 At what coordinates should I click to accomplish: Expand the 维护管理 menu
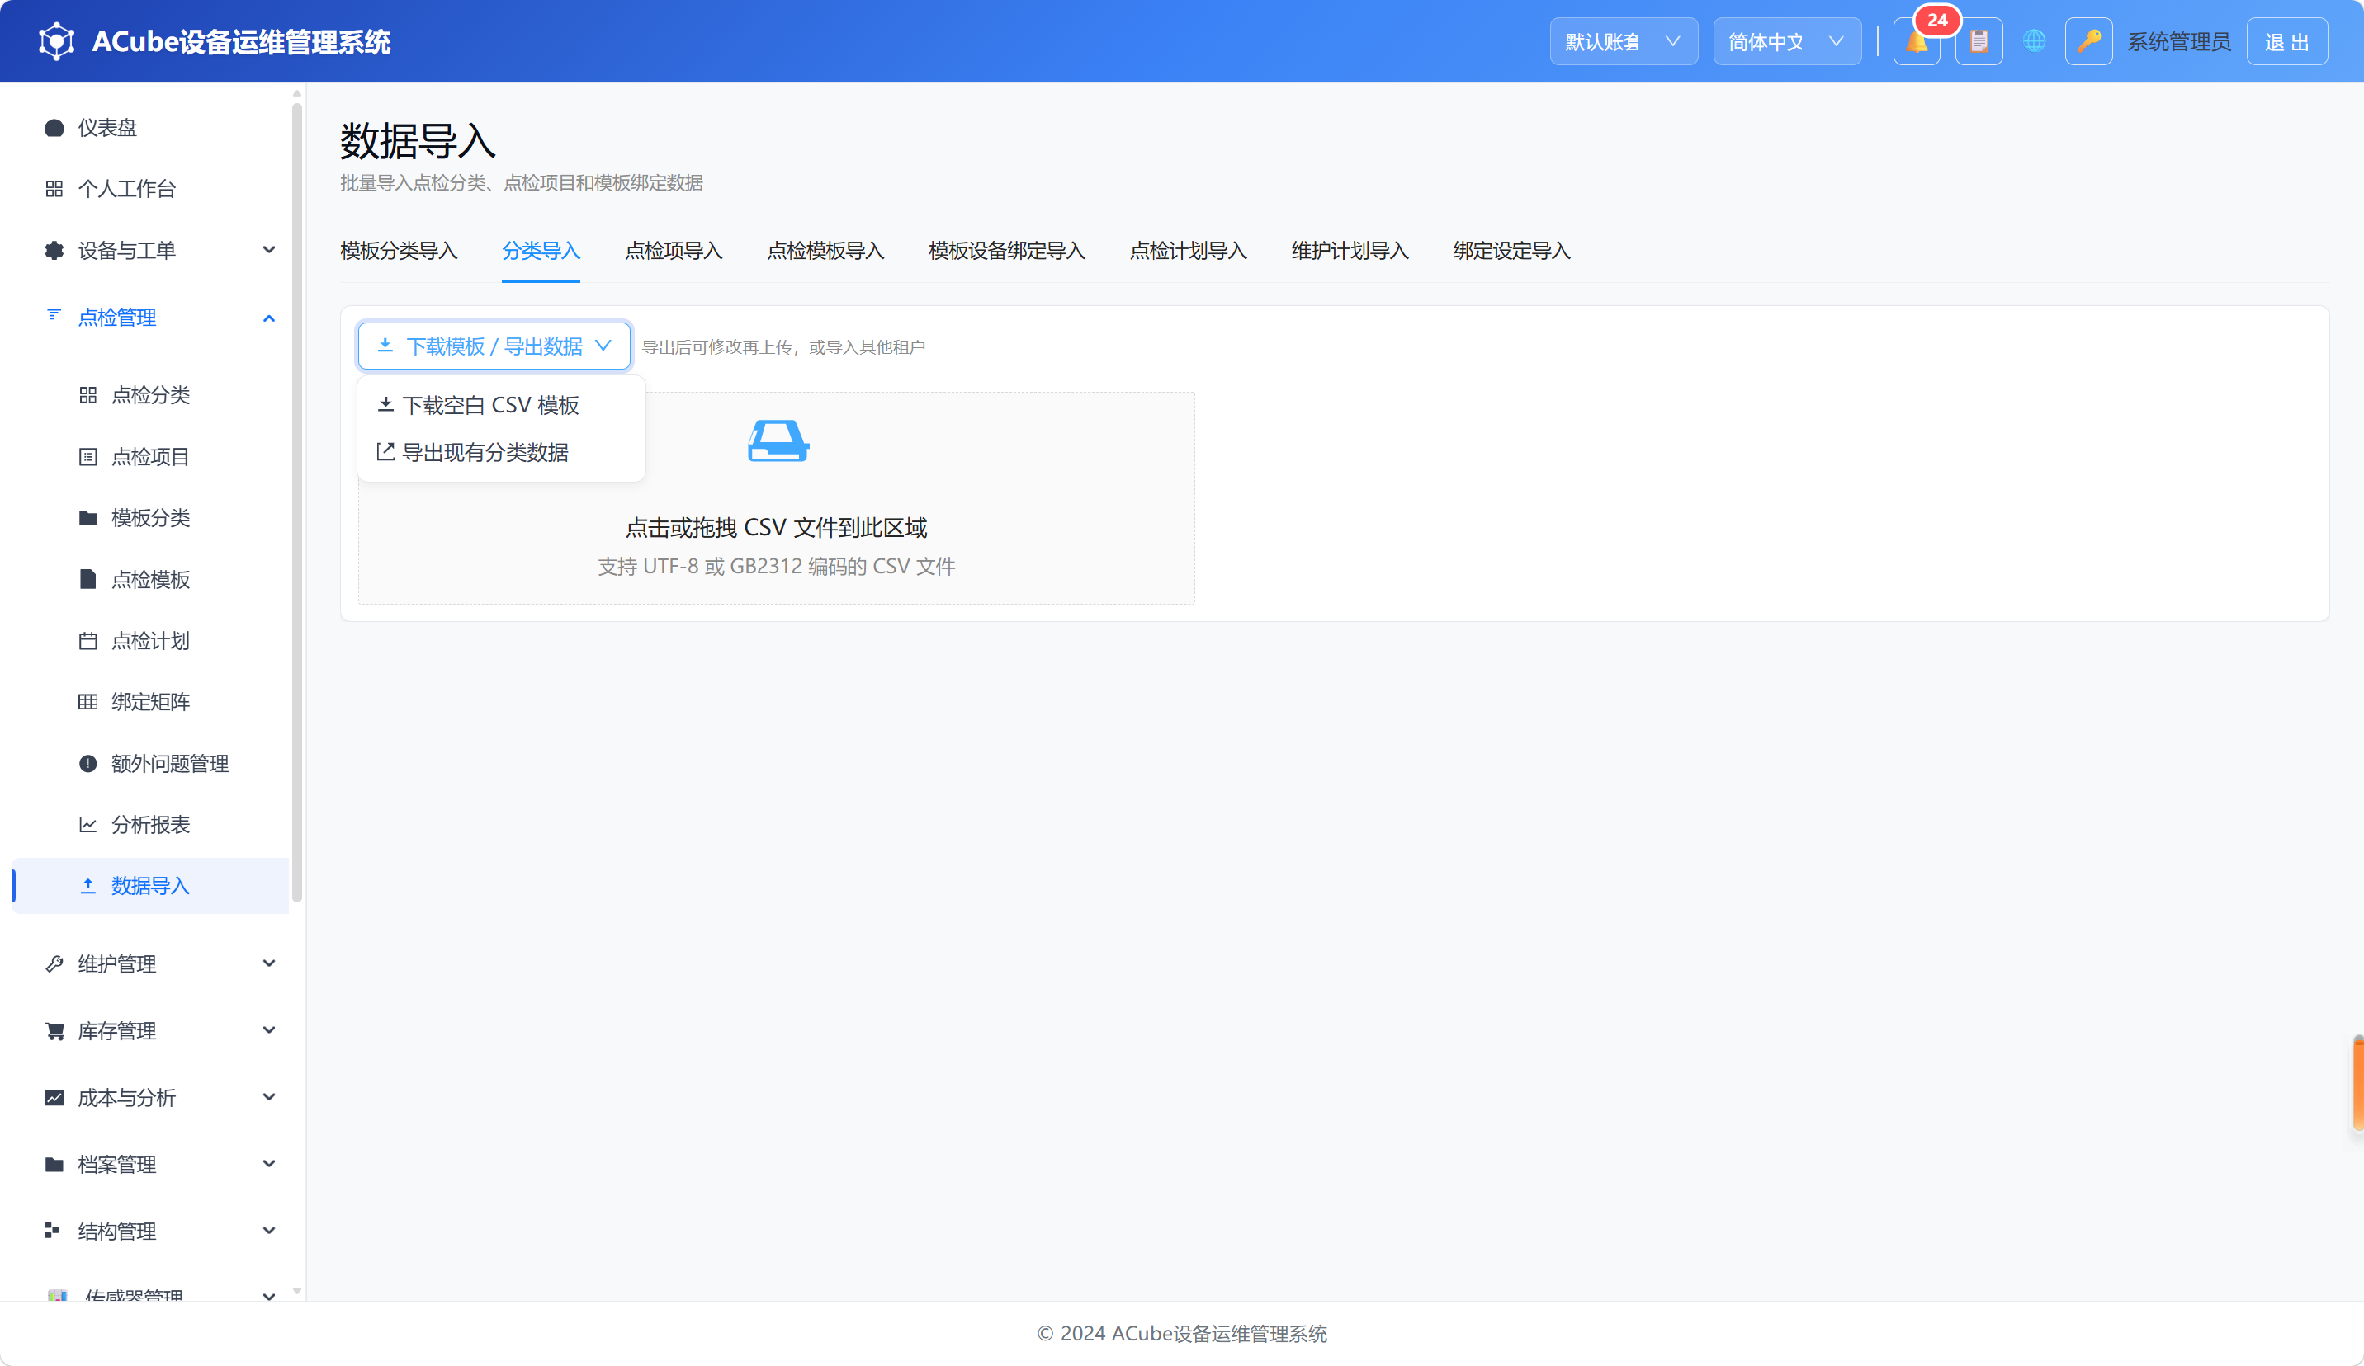click(x=150, y=963)
